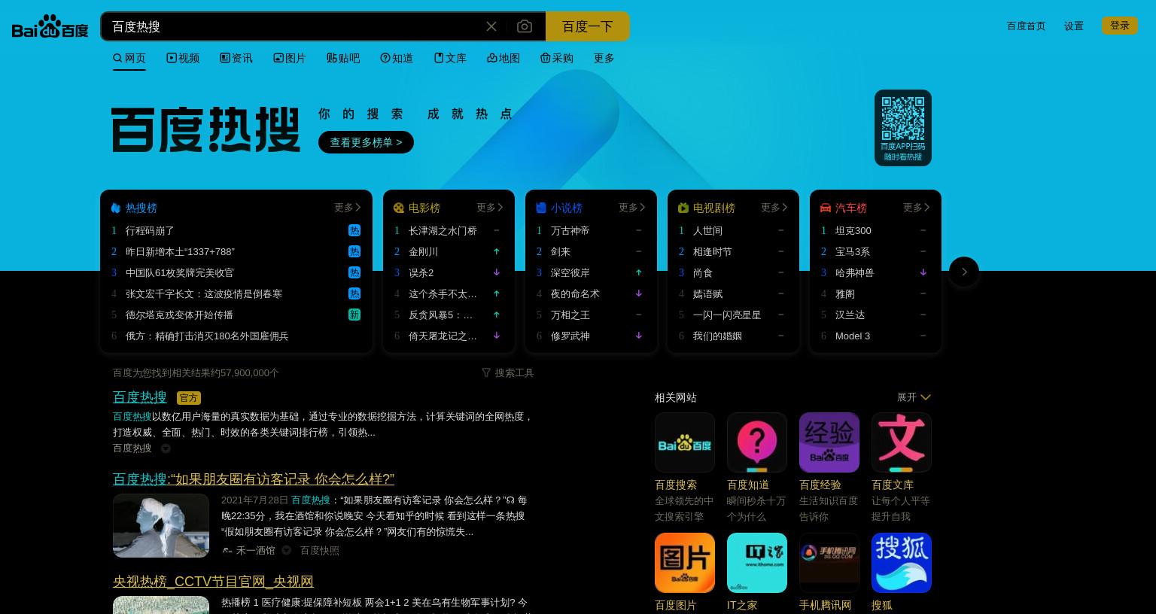Open the 百度搜索 site icon
The image size is (1156, 614).
point(685,442)
